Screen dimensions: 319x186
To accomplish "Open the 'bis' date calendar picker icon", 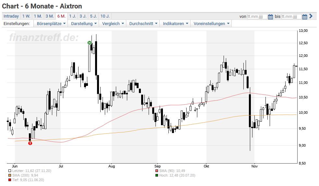I will pos(304,17).
